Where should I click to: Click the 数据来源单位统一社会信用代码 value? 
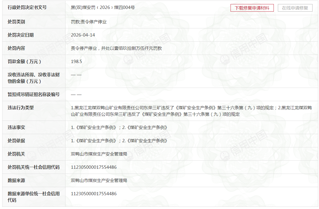pos(94,194)
